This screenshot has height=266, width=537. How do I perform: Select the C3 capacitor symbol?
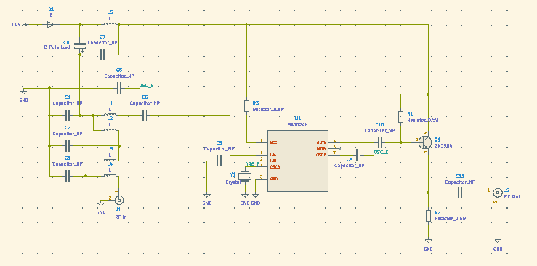point(68,177)
